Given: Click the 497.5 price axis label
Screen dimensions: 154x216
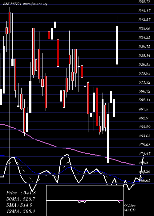Looking at the screenshot, I should coord(143,109).
